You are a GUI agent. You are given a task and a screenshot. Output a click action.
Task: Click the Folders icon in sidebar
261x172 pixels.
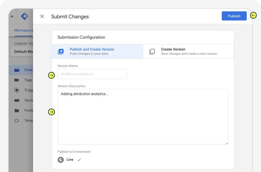pyautogui.click(x=17, y=110)
